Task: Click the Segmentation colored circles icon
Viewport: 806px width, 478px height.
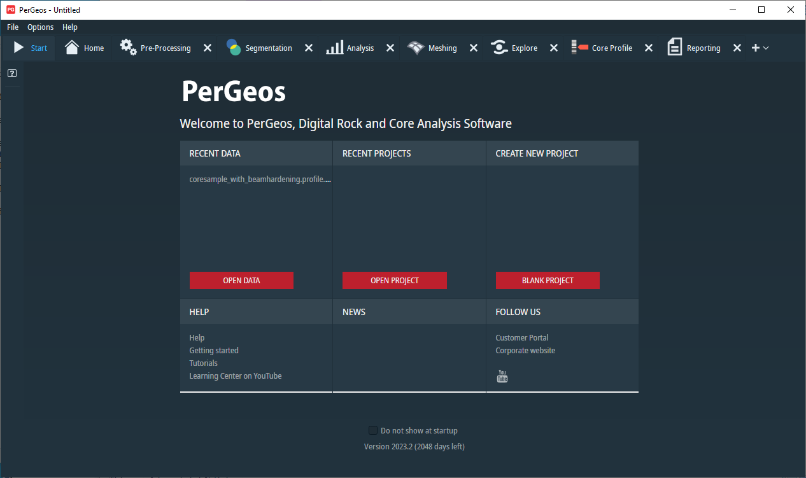Action: (234, 47)
